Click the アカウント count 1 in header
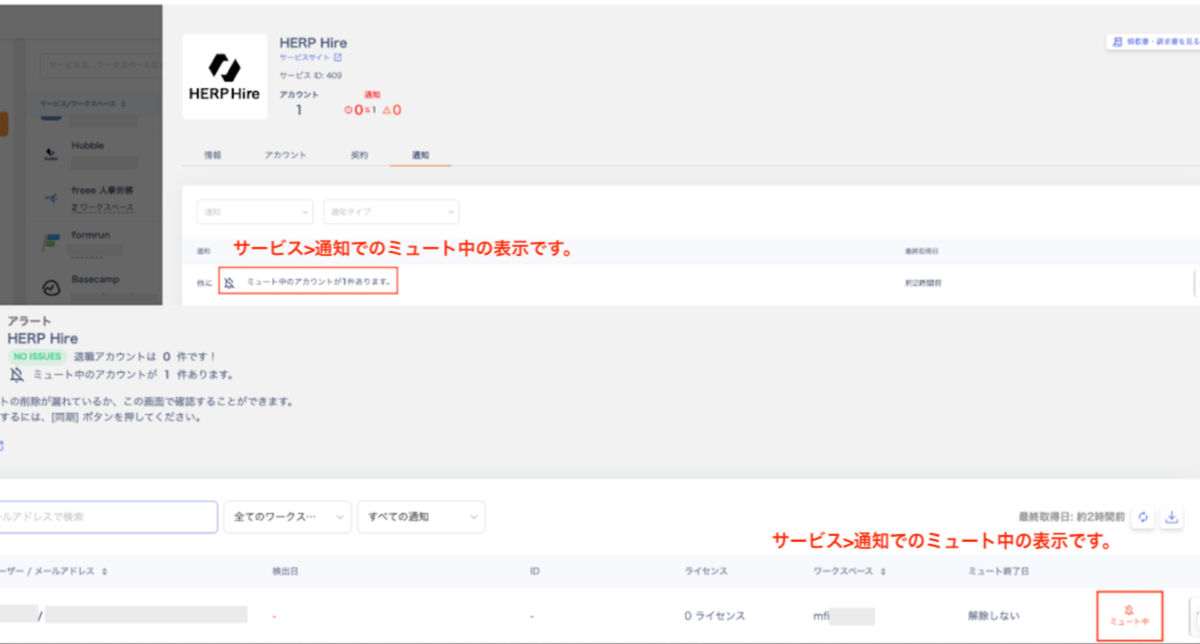The width and height of the screenshot is (1200, 644). [299, 110]
